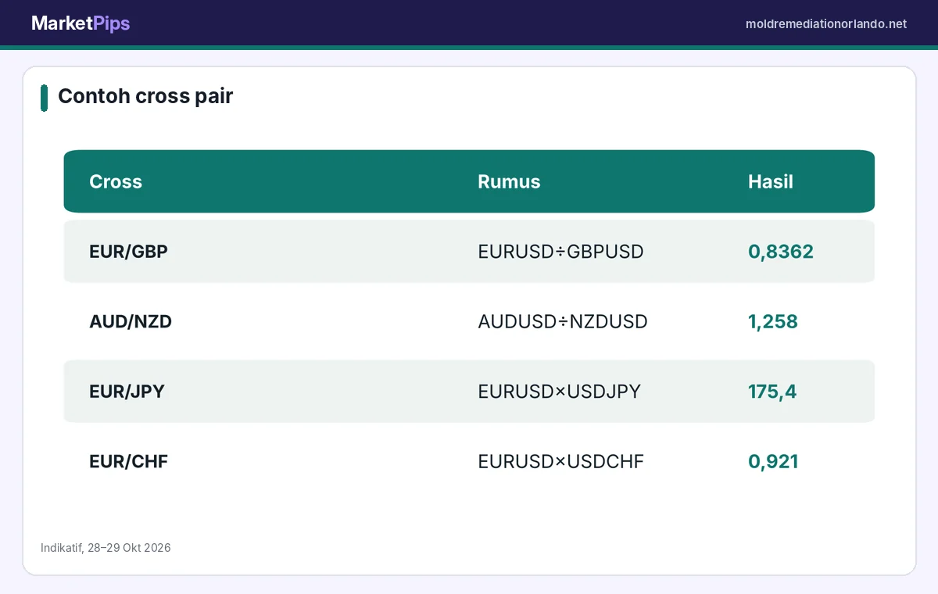
Task: Click the footnote "Indikatif, 28–29 Okt 2026"
Action: [x=106, y=548]
